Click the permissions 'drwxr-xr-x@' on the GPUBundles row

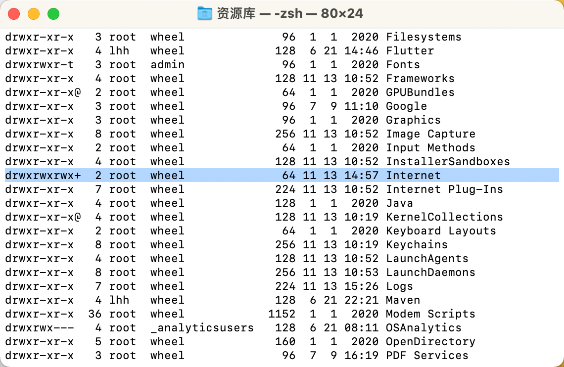coord(43,92)
